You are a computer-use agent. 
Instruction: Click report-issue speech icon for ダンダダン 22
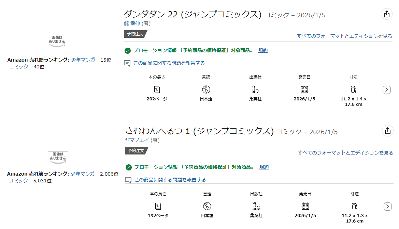click(127, 63)
